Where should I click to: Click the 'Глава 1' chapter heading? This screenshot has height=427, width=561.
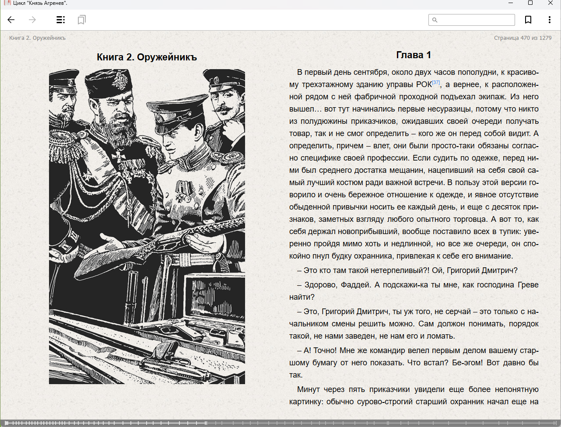click(x=414, y=55)
